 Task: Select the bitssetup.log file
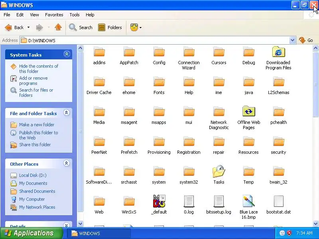click(219, 205)
